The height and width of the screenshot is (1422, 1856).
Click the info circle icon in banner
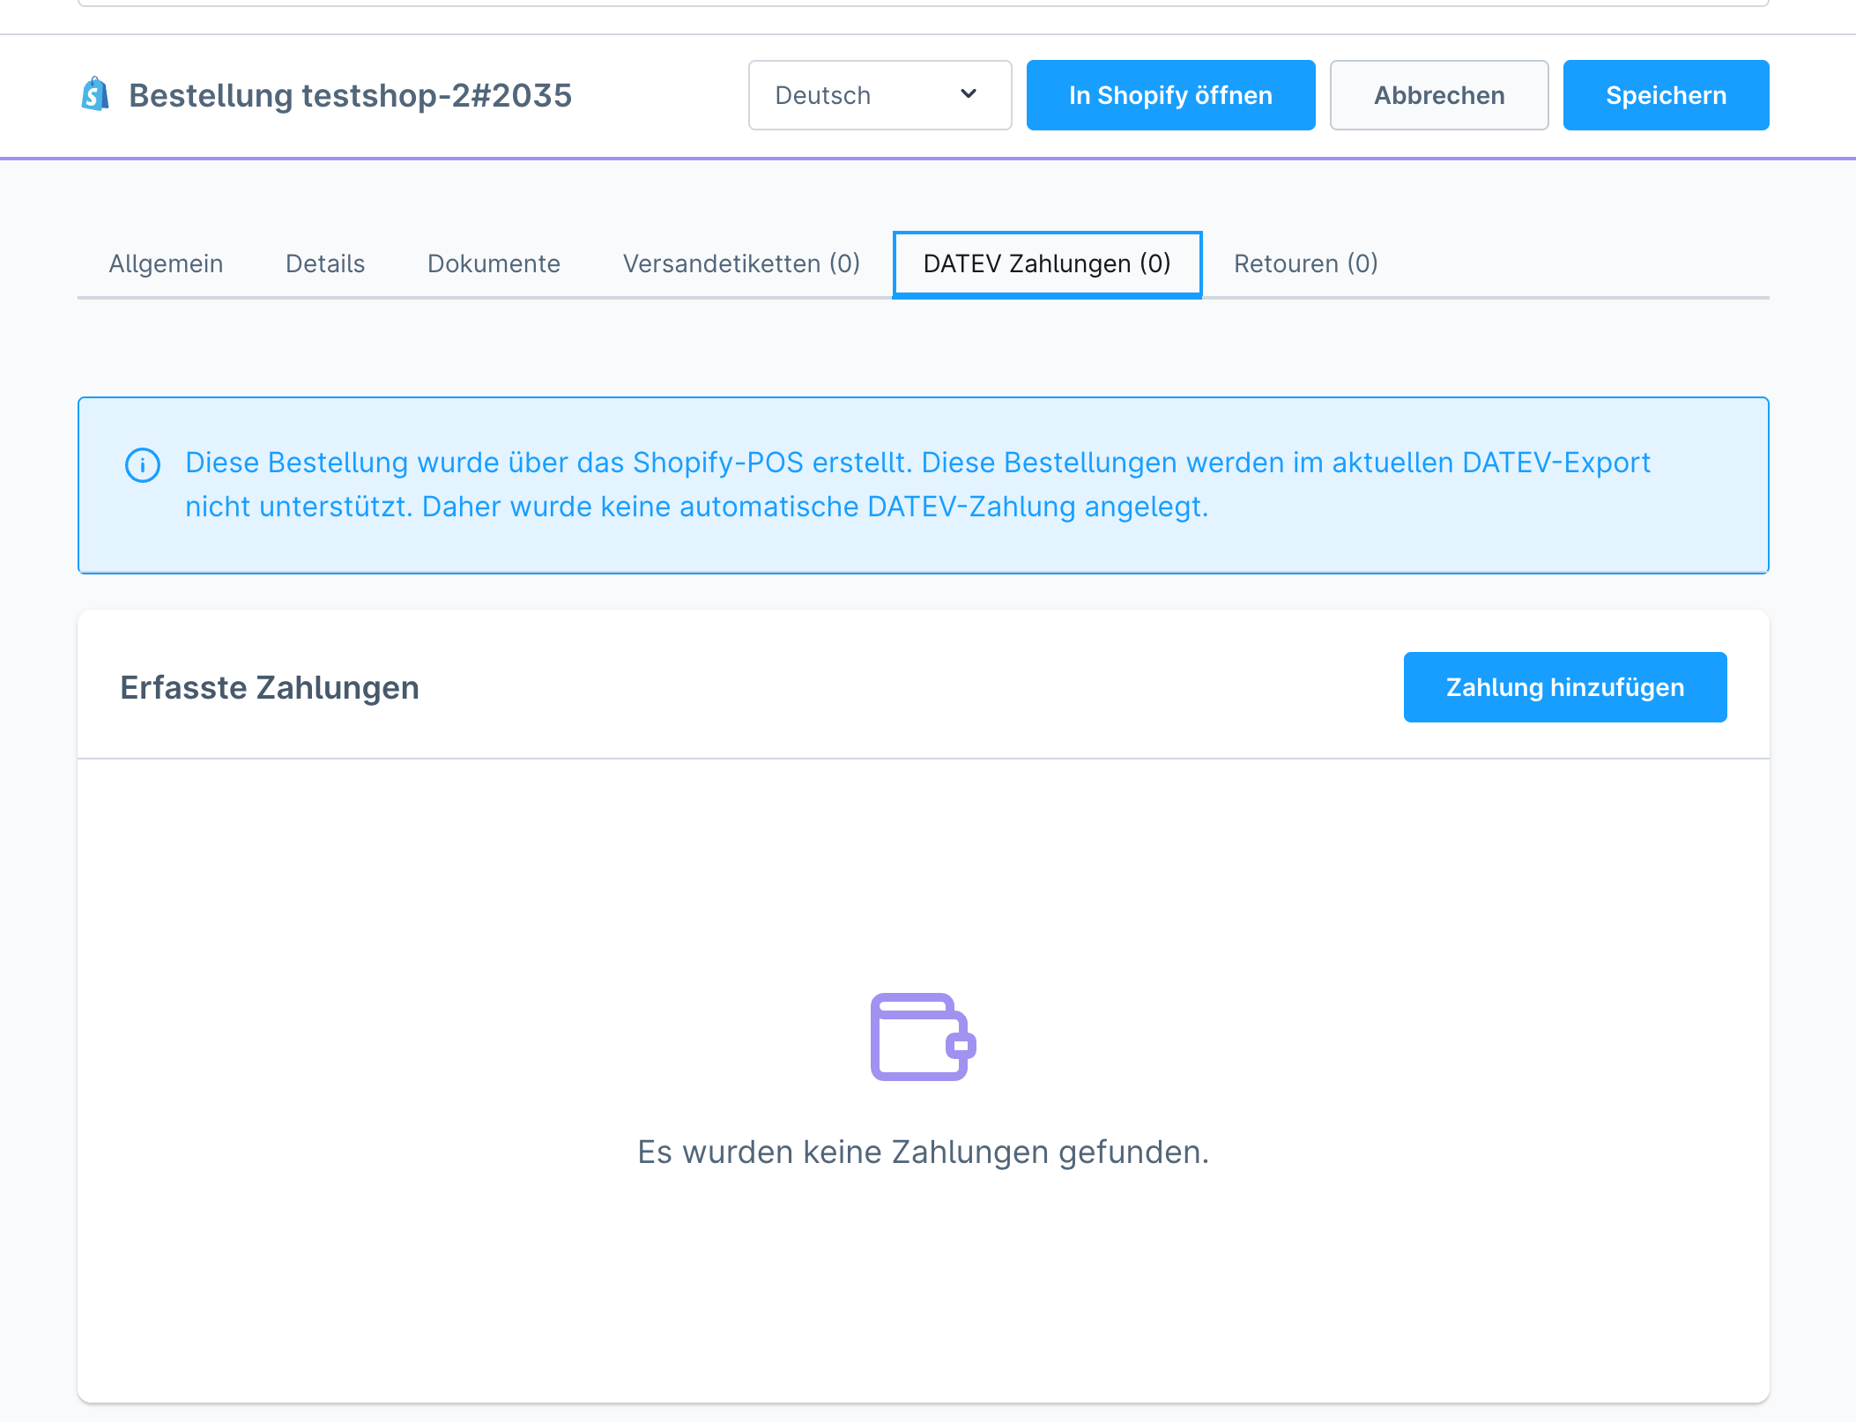coord(143,464)
